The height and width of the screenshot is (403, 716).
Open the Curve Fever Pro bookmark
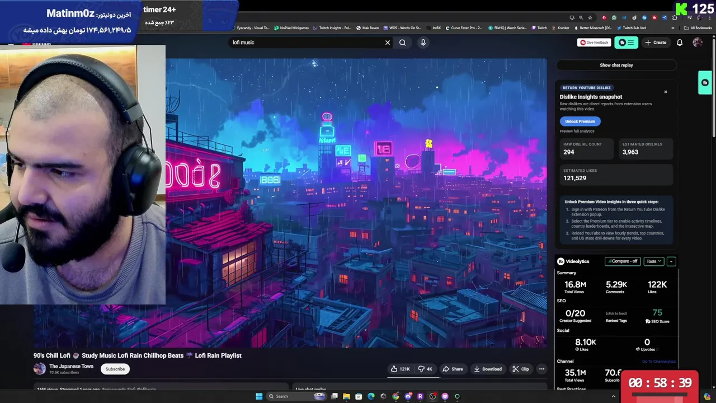pyautogui.click(x=463, y=28)
